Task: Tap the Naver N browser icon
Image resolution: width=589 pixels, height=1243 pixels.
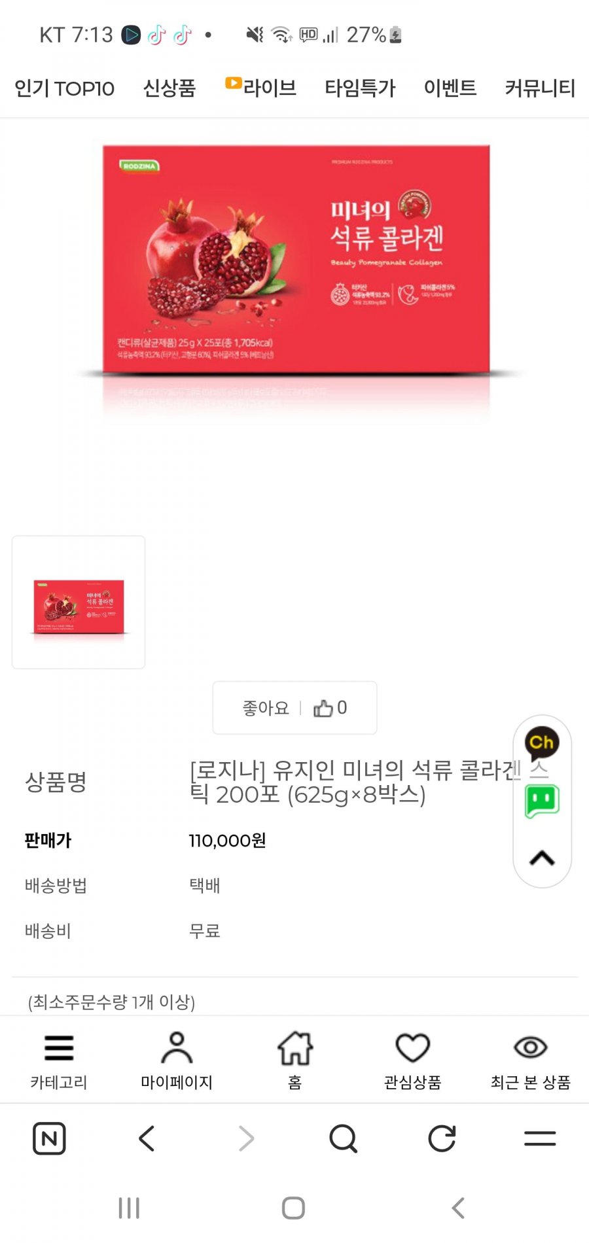Action: (x=49, y=1138)
